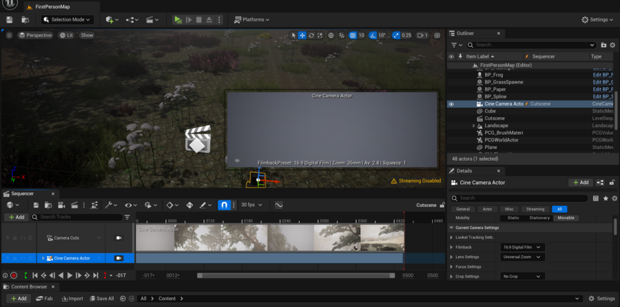Set Mobility to Stationary

(x=539, y=218)
